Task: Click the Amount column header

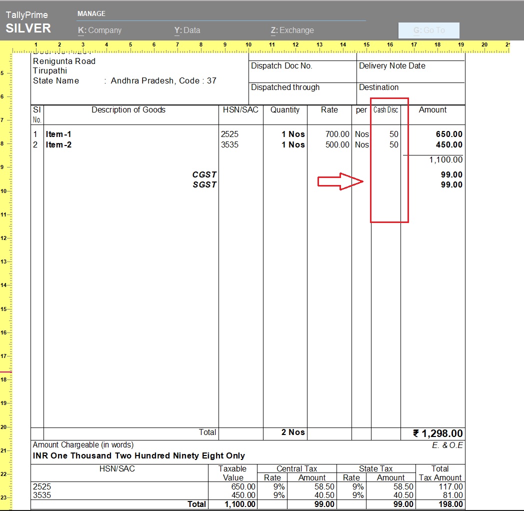Action: tap(432, 110)
